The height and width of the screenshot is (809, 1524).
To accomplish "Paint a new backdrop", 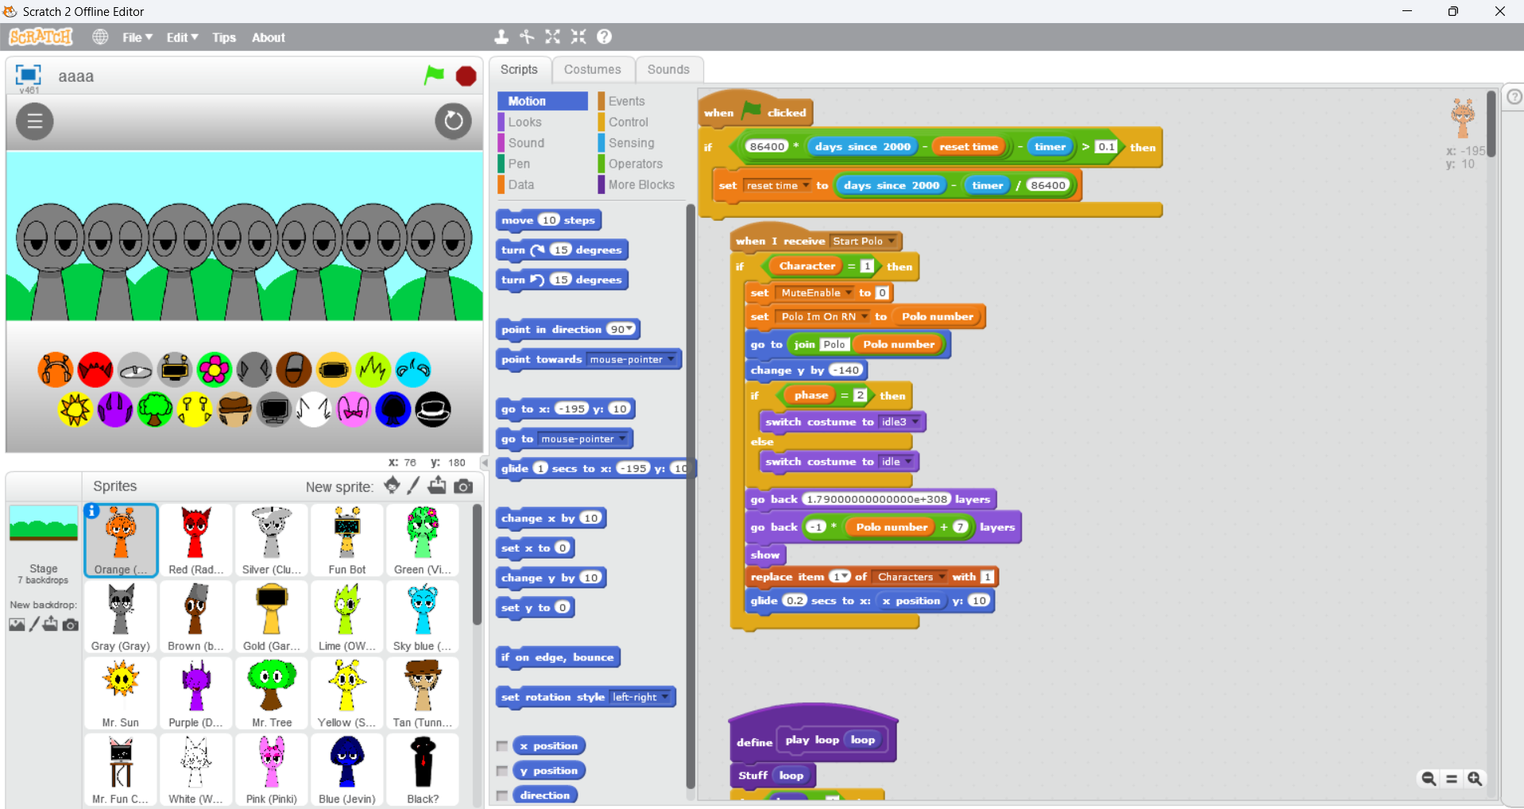I will (x=34, y=625).
